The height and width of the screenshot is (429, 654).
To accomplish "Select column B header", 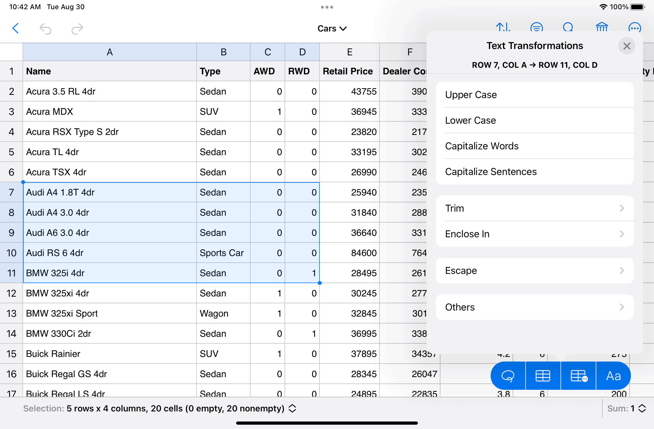I will pos(223,52).
